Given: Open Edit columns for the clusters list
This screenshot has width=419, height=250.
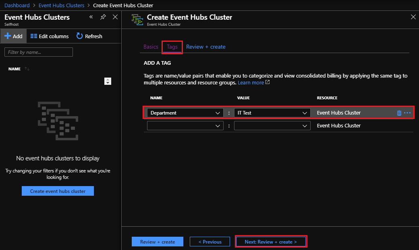Looking at the screenshot, I should pos(49,36).
